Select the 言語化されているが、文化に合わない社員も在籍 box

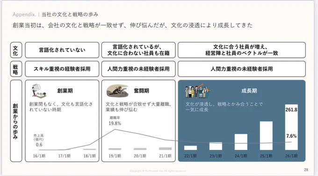click(x=138, y=50)
